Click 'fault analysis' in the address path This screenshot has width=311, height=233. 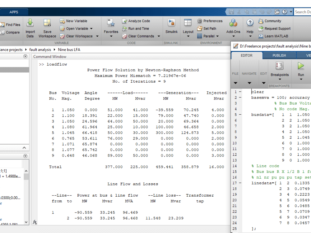coord(40,50)
